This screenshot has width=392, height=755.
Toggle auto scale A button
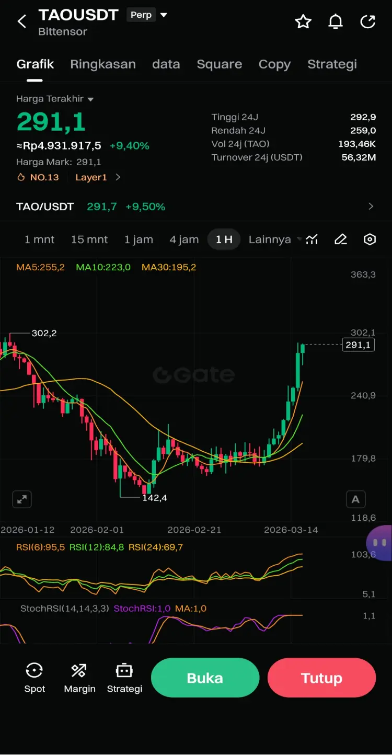355,499
